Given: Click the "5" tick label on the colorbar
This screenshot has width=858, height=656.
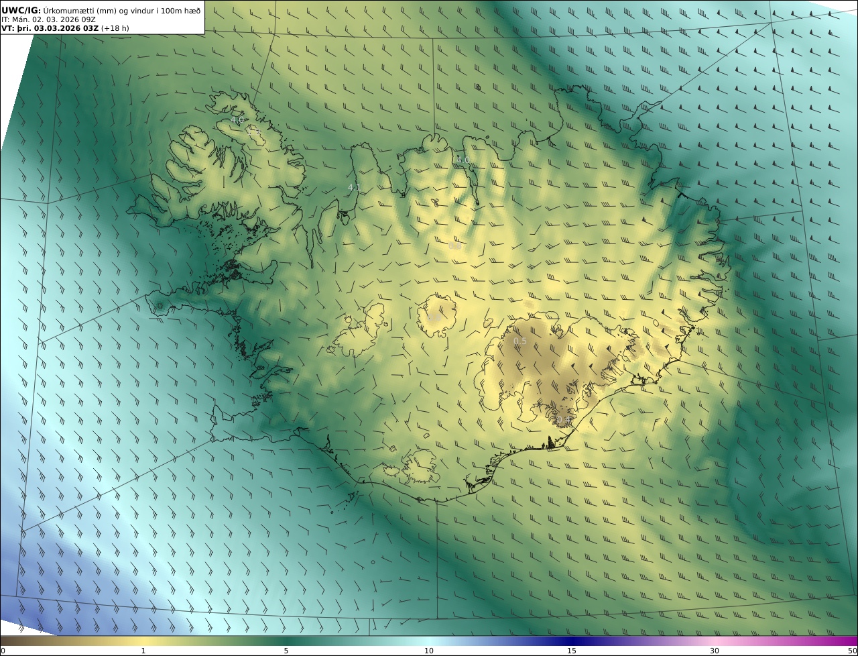Looking at the screenshot, I should [286, 651].
